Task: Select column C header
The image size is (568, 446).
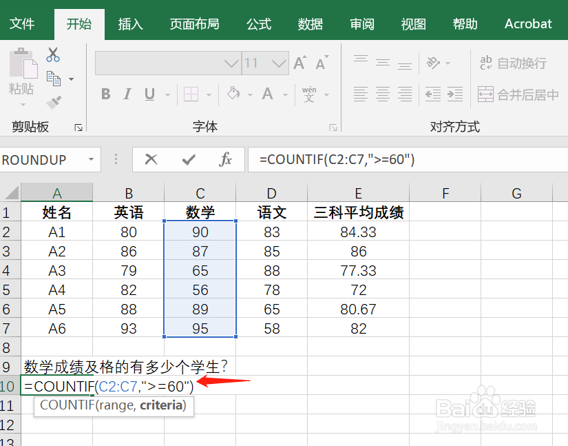Action: coord(200,193)
